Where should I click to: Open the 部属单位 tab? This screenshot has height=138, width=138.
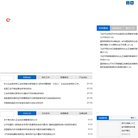pos(64,77)
